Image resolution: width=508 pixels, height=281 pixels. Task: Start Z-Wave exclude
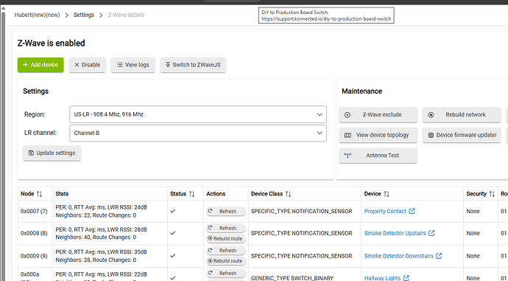pos(378,115)
